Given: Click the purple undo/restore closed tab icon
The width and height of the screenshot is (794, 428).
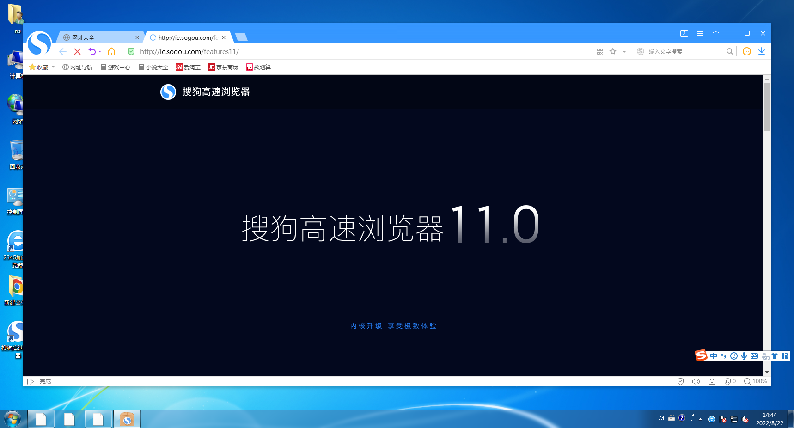Looking at the screenshot, I should (x=92, y=52).
